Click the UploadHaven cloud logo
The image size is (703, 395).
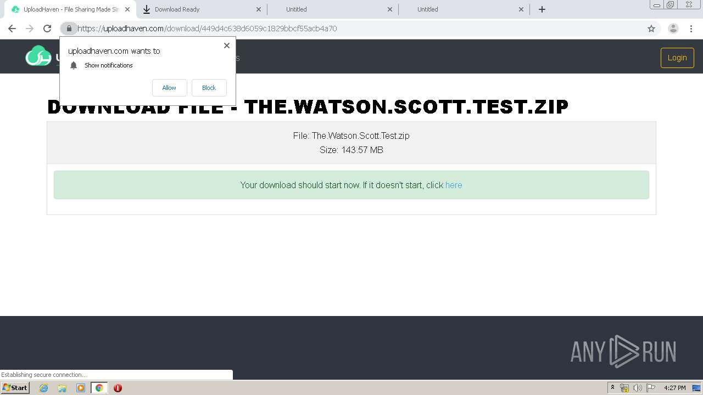point(38,56)
